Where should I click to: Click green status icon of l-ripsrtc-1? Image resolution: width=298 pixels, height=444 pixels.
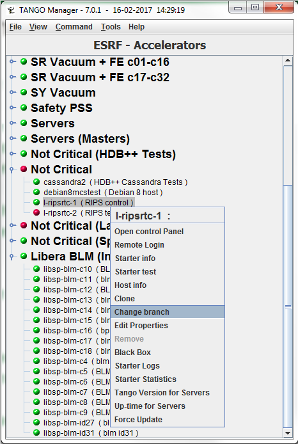click(x=36, y=202)
